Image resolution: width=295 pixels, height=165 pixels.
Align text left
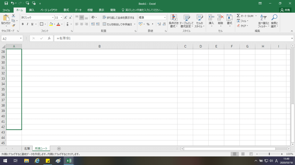click(x=77, y=24)
